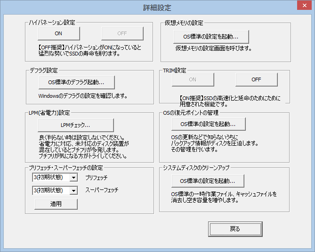
Task: Click the greyed-out TRIM ON button
Action: pos(193,79)
